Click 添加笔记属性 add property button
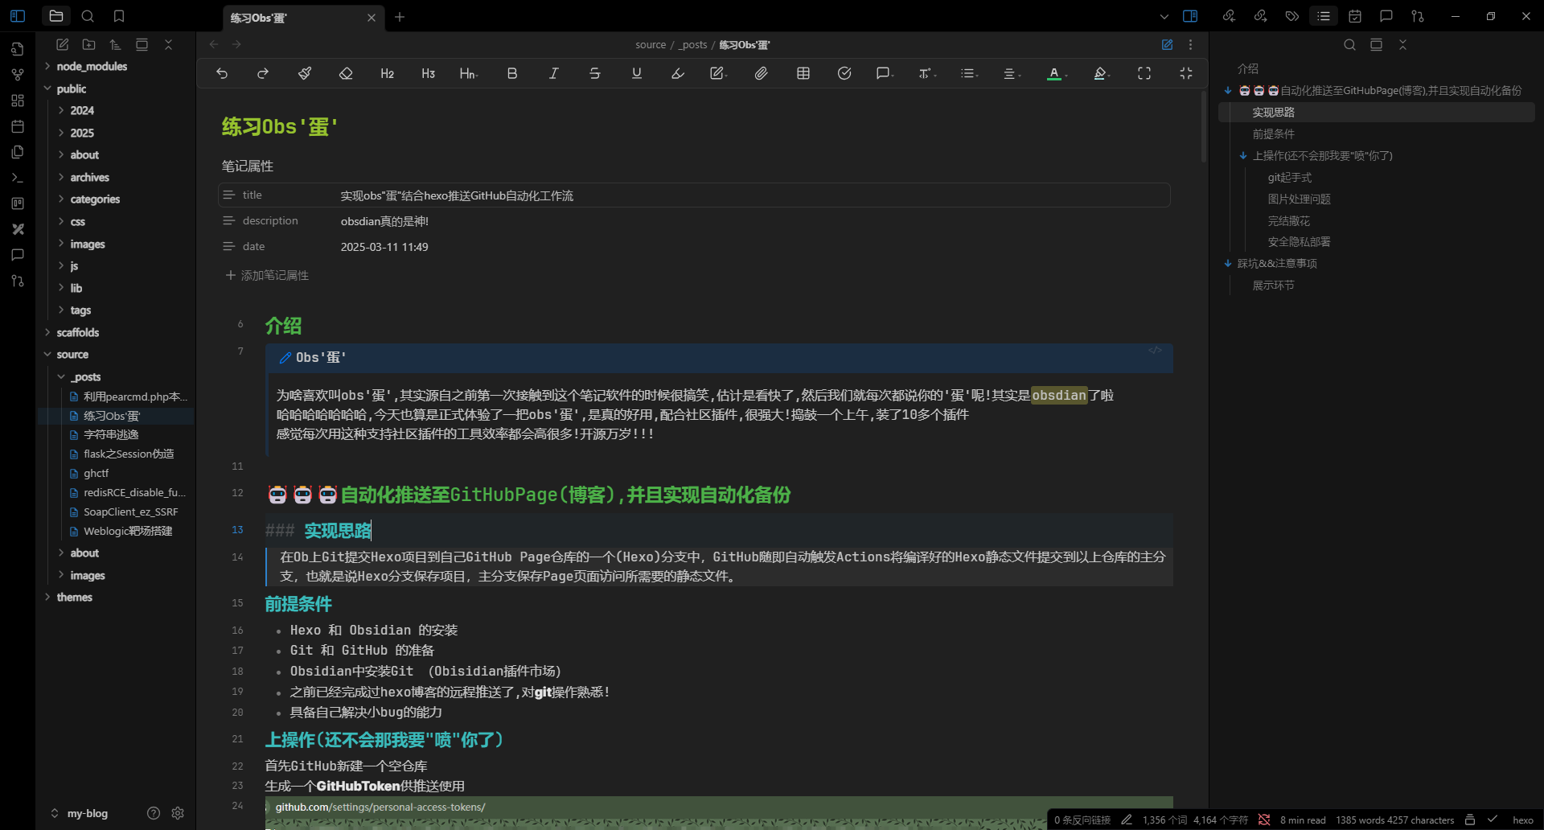The height and width of the screenshot is (830, 1544). pyautogui.click(x=267, y=275)
